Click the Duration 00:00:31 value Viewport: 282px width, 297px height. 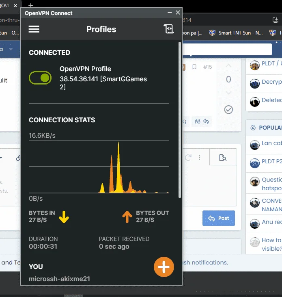click(x=43, y=246)
